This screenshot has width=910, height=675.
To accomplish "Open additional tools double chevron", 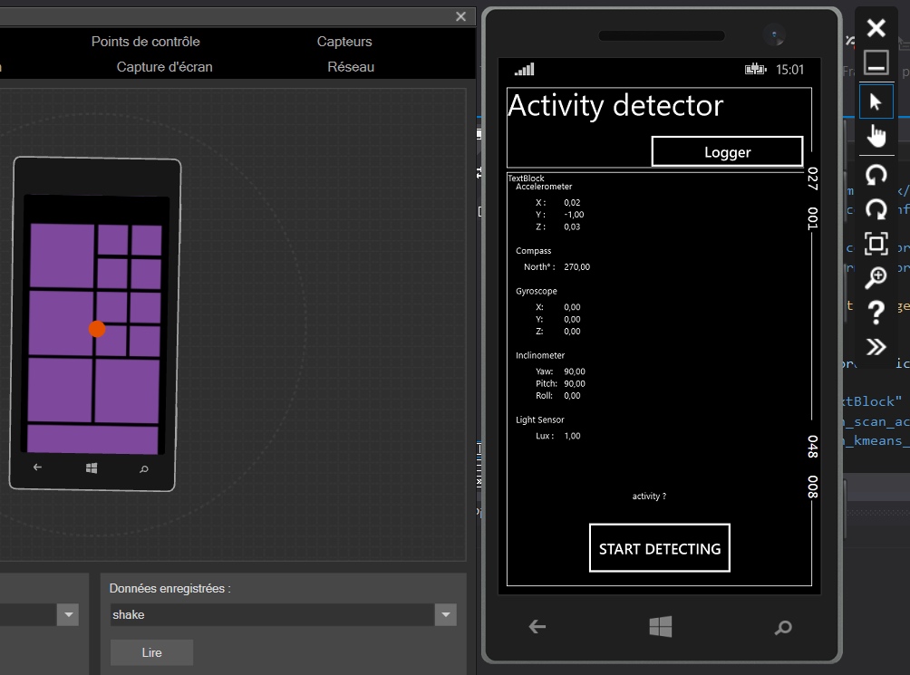I will point(876,347).
